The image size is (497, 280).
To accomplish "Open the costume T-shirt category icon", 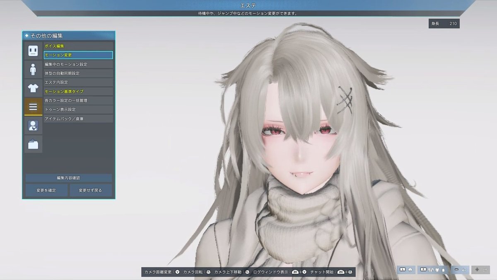I will tap(33, 88).
